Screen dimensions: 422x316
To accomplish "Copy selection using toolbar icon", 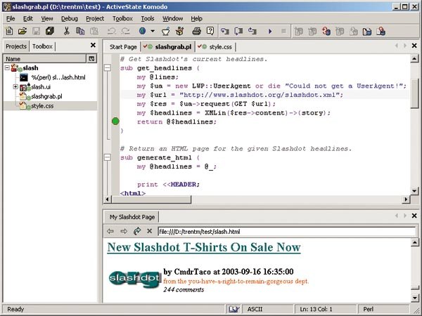I will 80,31.
